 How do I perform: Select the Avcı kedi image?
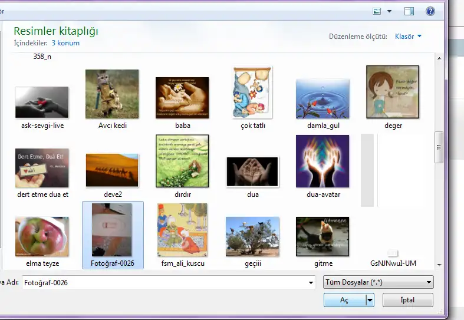point(112,94)
